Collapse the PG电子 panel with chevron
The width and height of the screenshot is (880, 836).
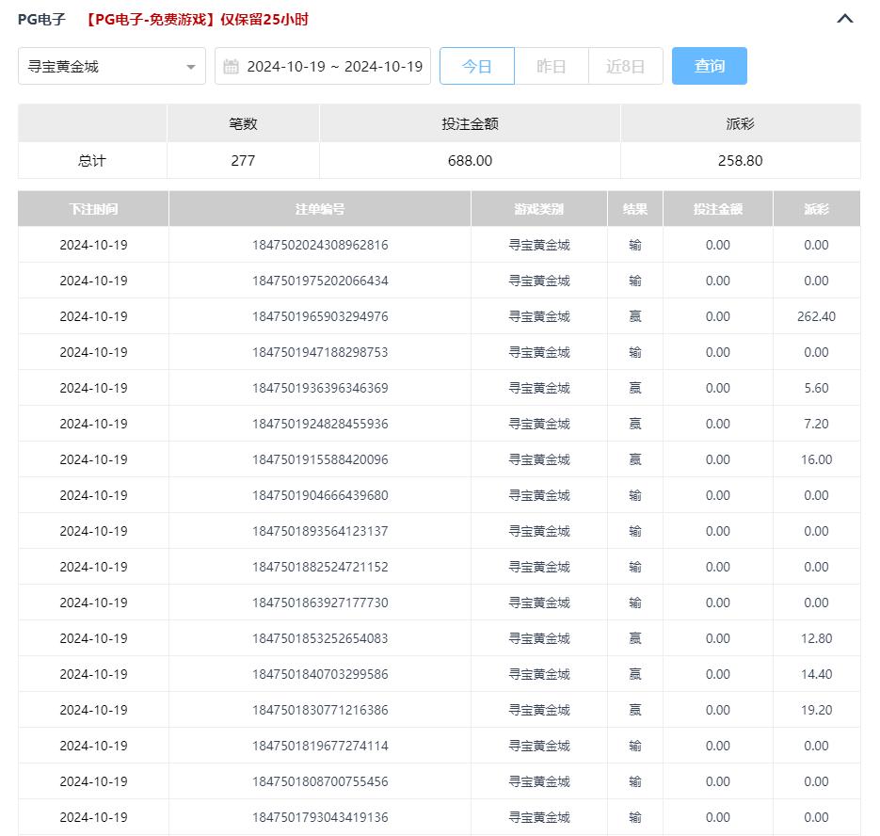click(x=844, y=19)
